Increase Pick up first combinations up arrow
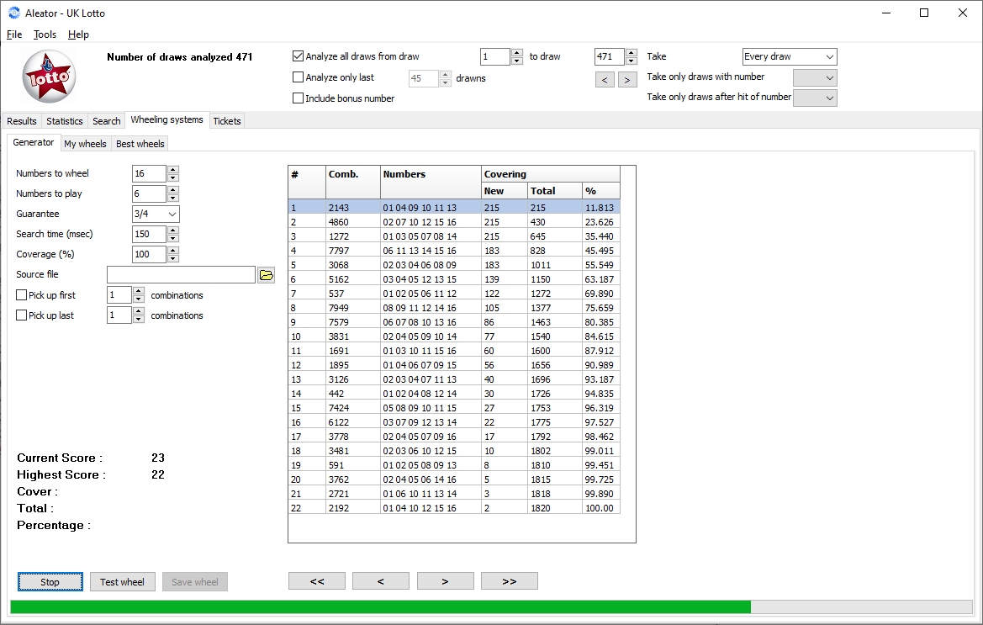Screen dimensions: 983x625 click(x=140, y=291)
